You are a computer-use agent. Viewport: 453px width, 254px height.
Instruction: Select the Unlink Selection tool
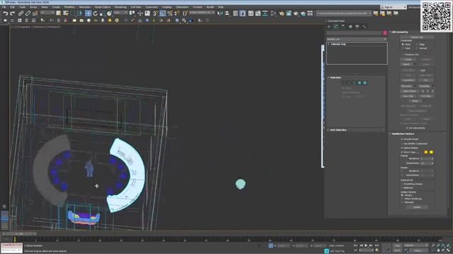click(x=28, y=13)
